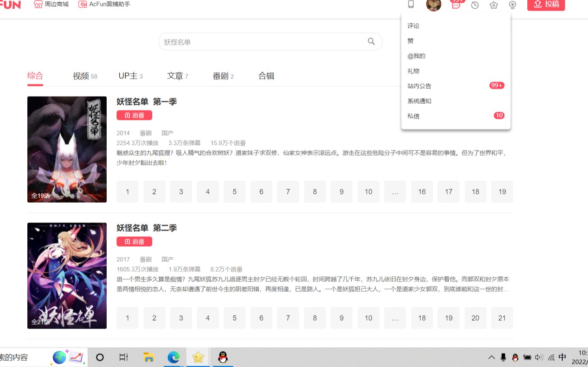The image size is (588, 367).
Task: Open Wi-Fi network tray icon
Action: (x=551, y=357)
